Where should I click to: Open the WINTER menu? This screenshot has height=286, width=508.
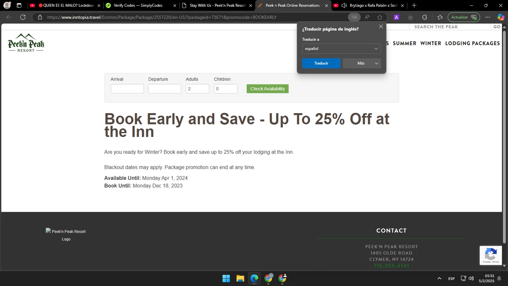tap(431, 43)
